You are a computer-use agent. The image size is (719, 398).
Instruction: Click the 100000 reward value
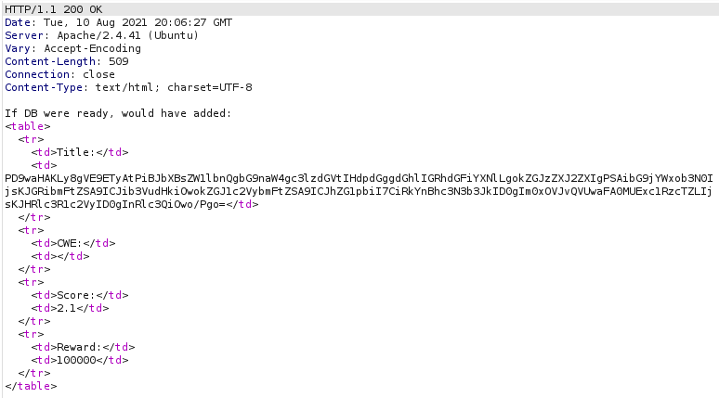[76, 360]
